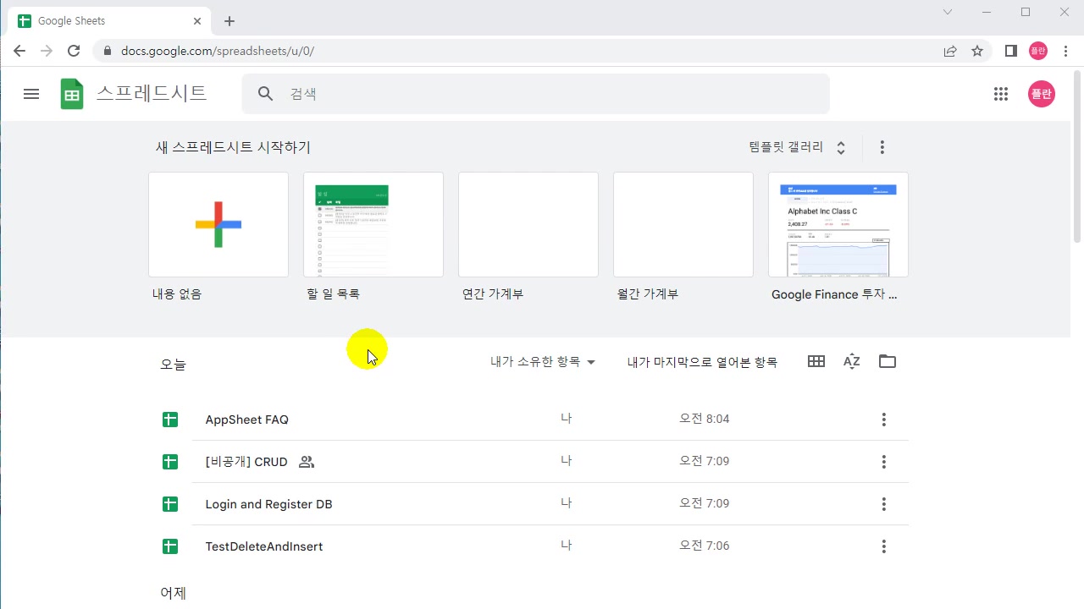This screenshot has width=1084, height=609.
Task: Open the Google apps launcher grid
Action: [1001, 94]
